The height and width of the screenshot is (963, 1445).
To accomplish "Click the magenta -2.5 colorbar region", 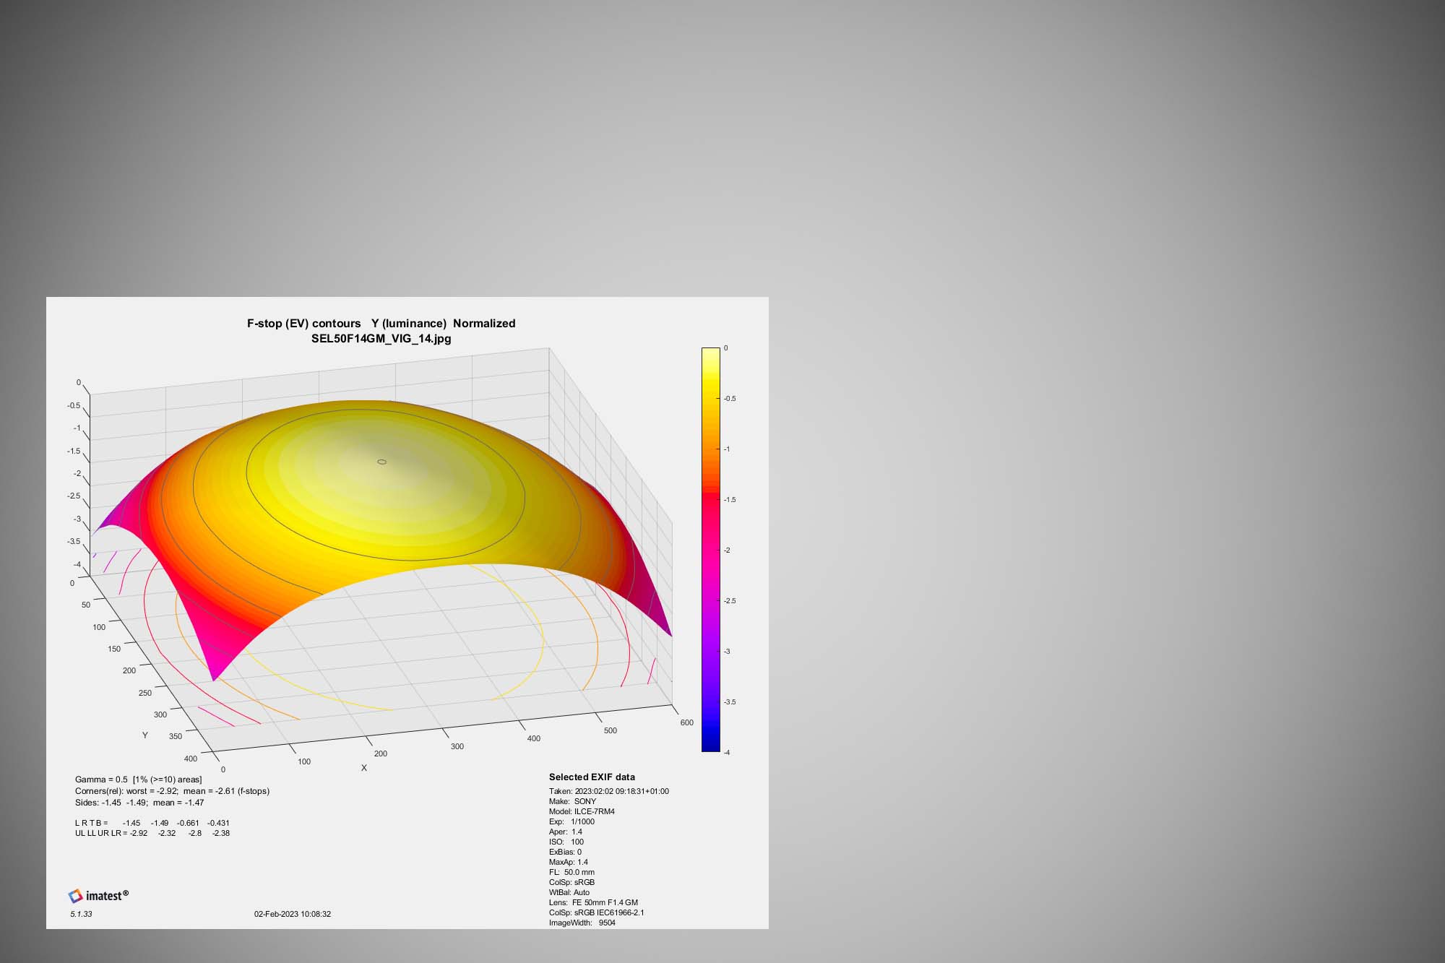I will 710,601.
